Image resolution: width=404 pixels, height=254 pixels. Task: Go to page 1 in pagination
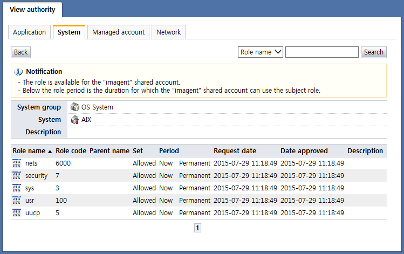coord(197,228)
